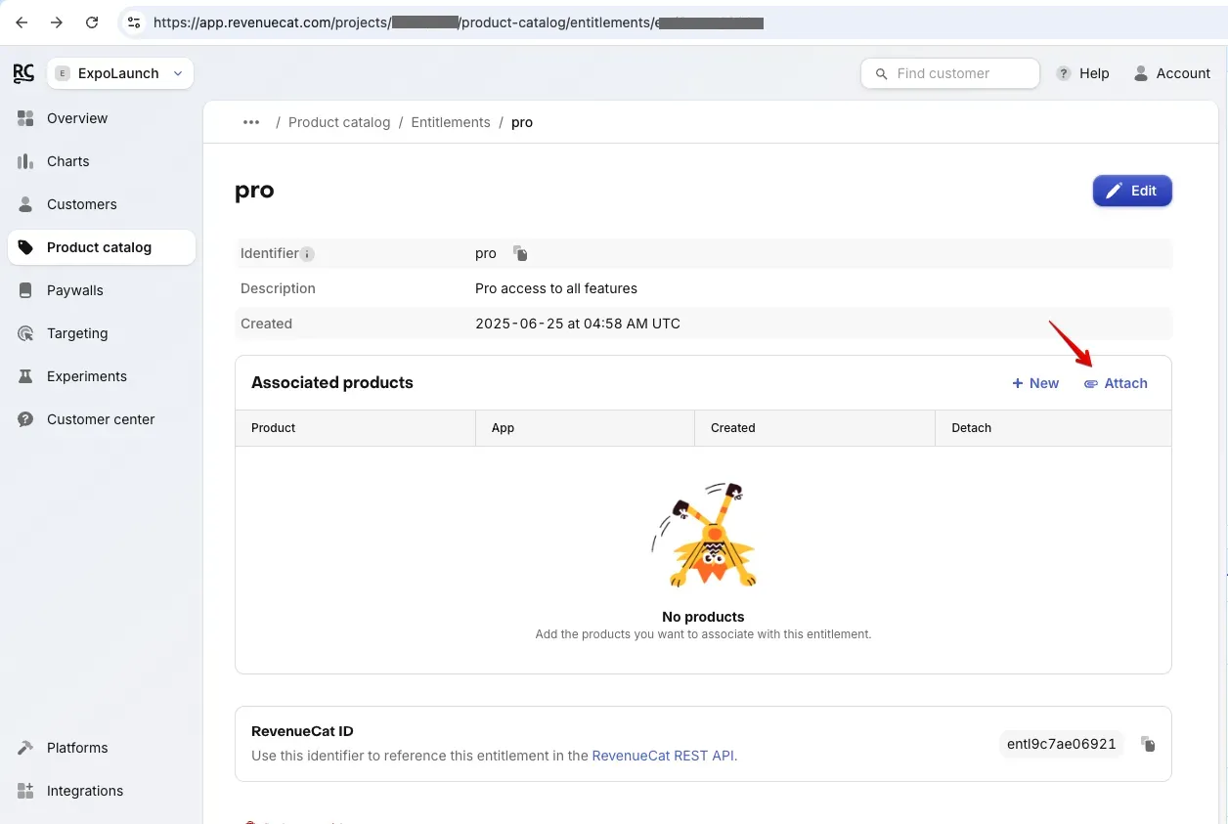Viewport: 1228px width, 824px height.
Task: Open Overview in the sidebar
Action: coord(102,118)
